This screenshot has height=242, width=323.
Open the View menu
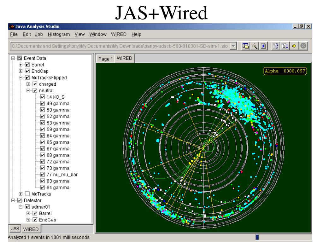[79, 34]
